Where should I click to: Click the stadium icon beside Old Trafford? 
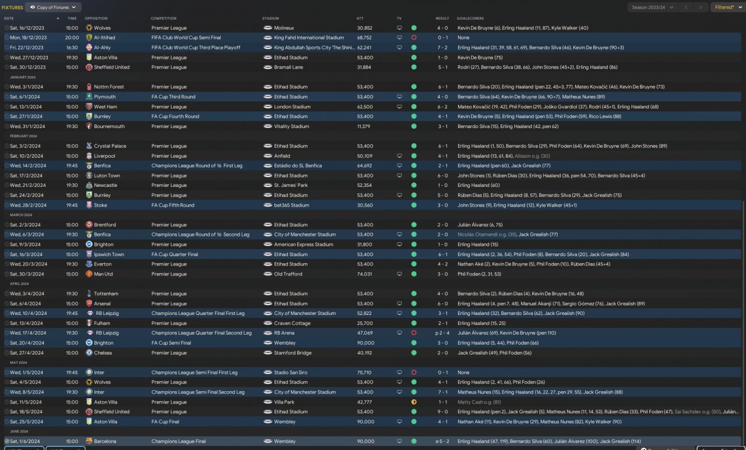coord(268,274)
